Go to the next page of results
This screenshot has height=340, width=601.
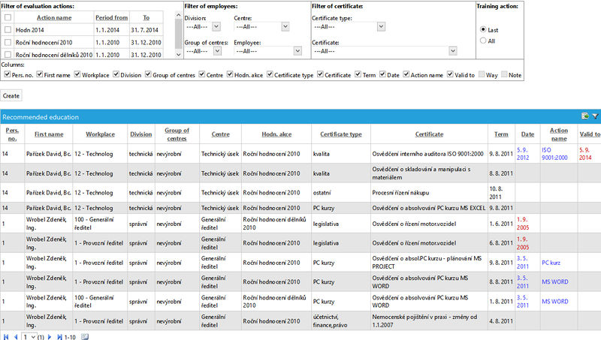point(49,337)
